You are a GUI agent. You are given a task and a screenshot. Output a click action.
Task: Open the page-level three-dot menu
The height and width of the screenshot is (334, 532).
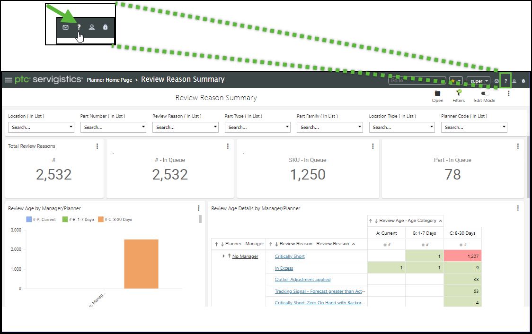[509, 93]
